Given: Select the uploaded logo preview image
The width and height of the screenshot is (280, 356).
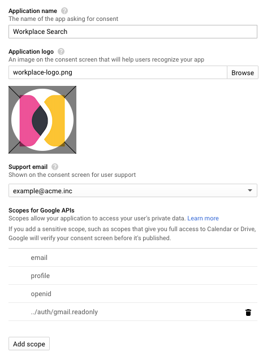Looking at the screenshot, I should (x=42, y=120).
